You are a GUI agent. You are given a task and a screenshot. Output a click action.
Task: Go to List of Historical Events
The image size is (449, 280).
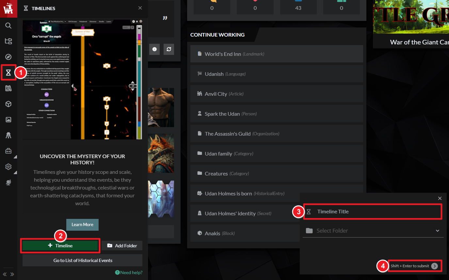(x=83, y=260)
